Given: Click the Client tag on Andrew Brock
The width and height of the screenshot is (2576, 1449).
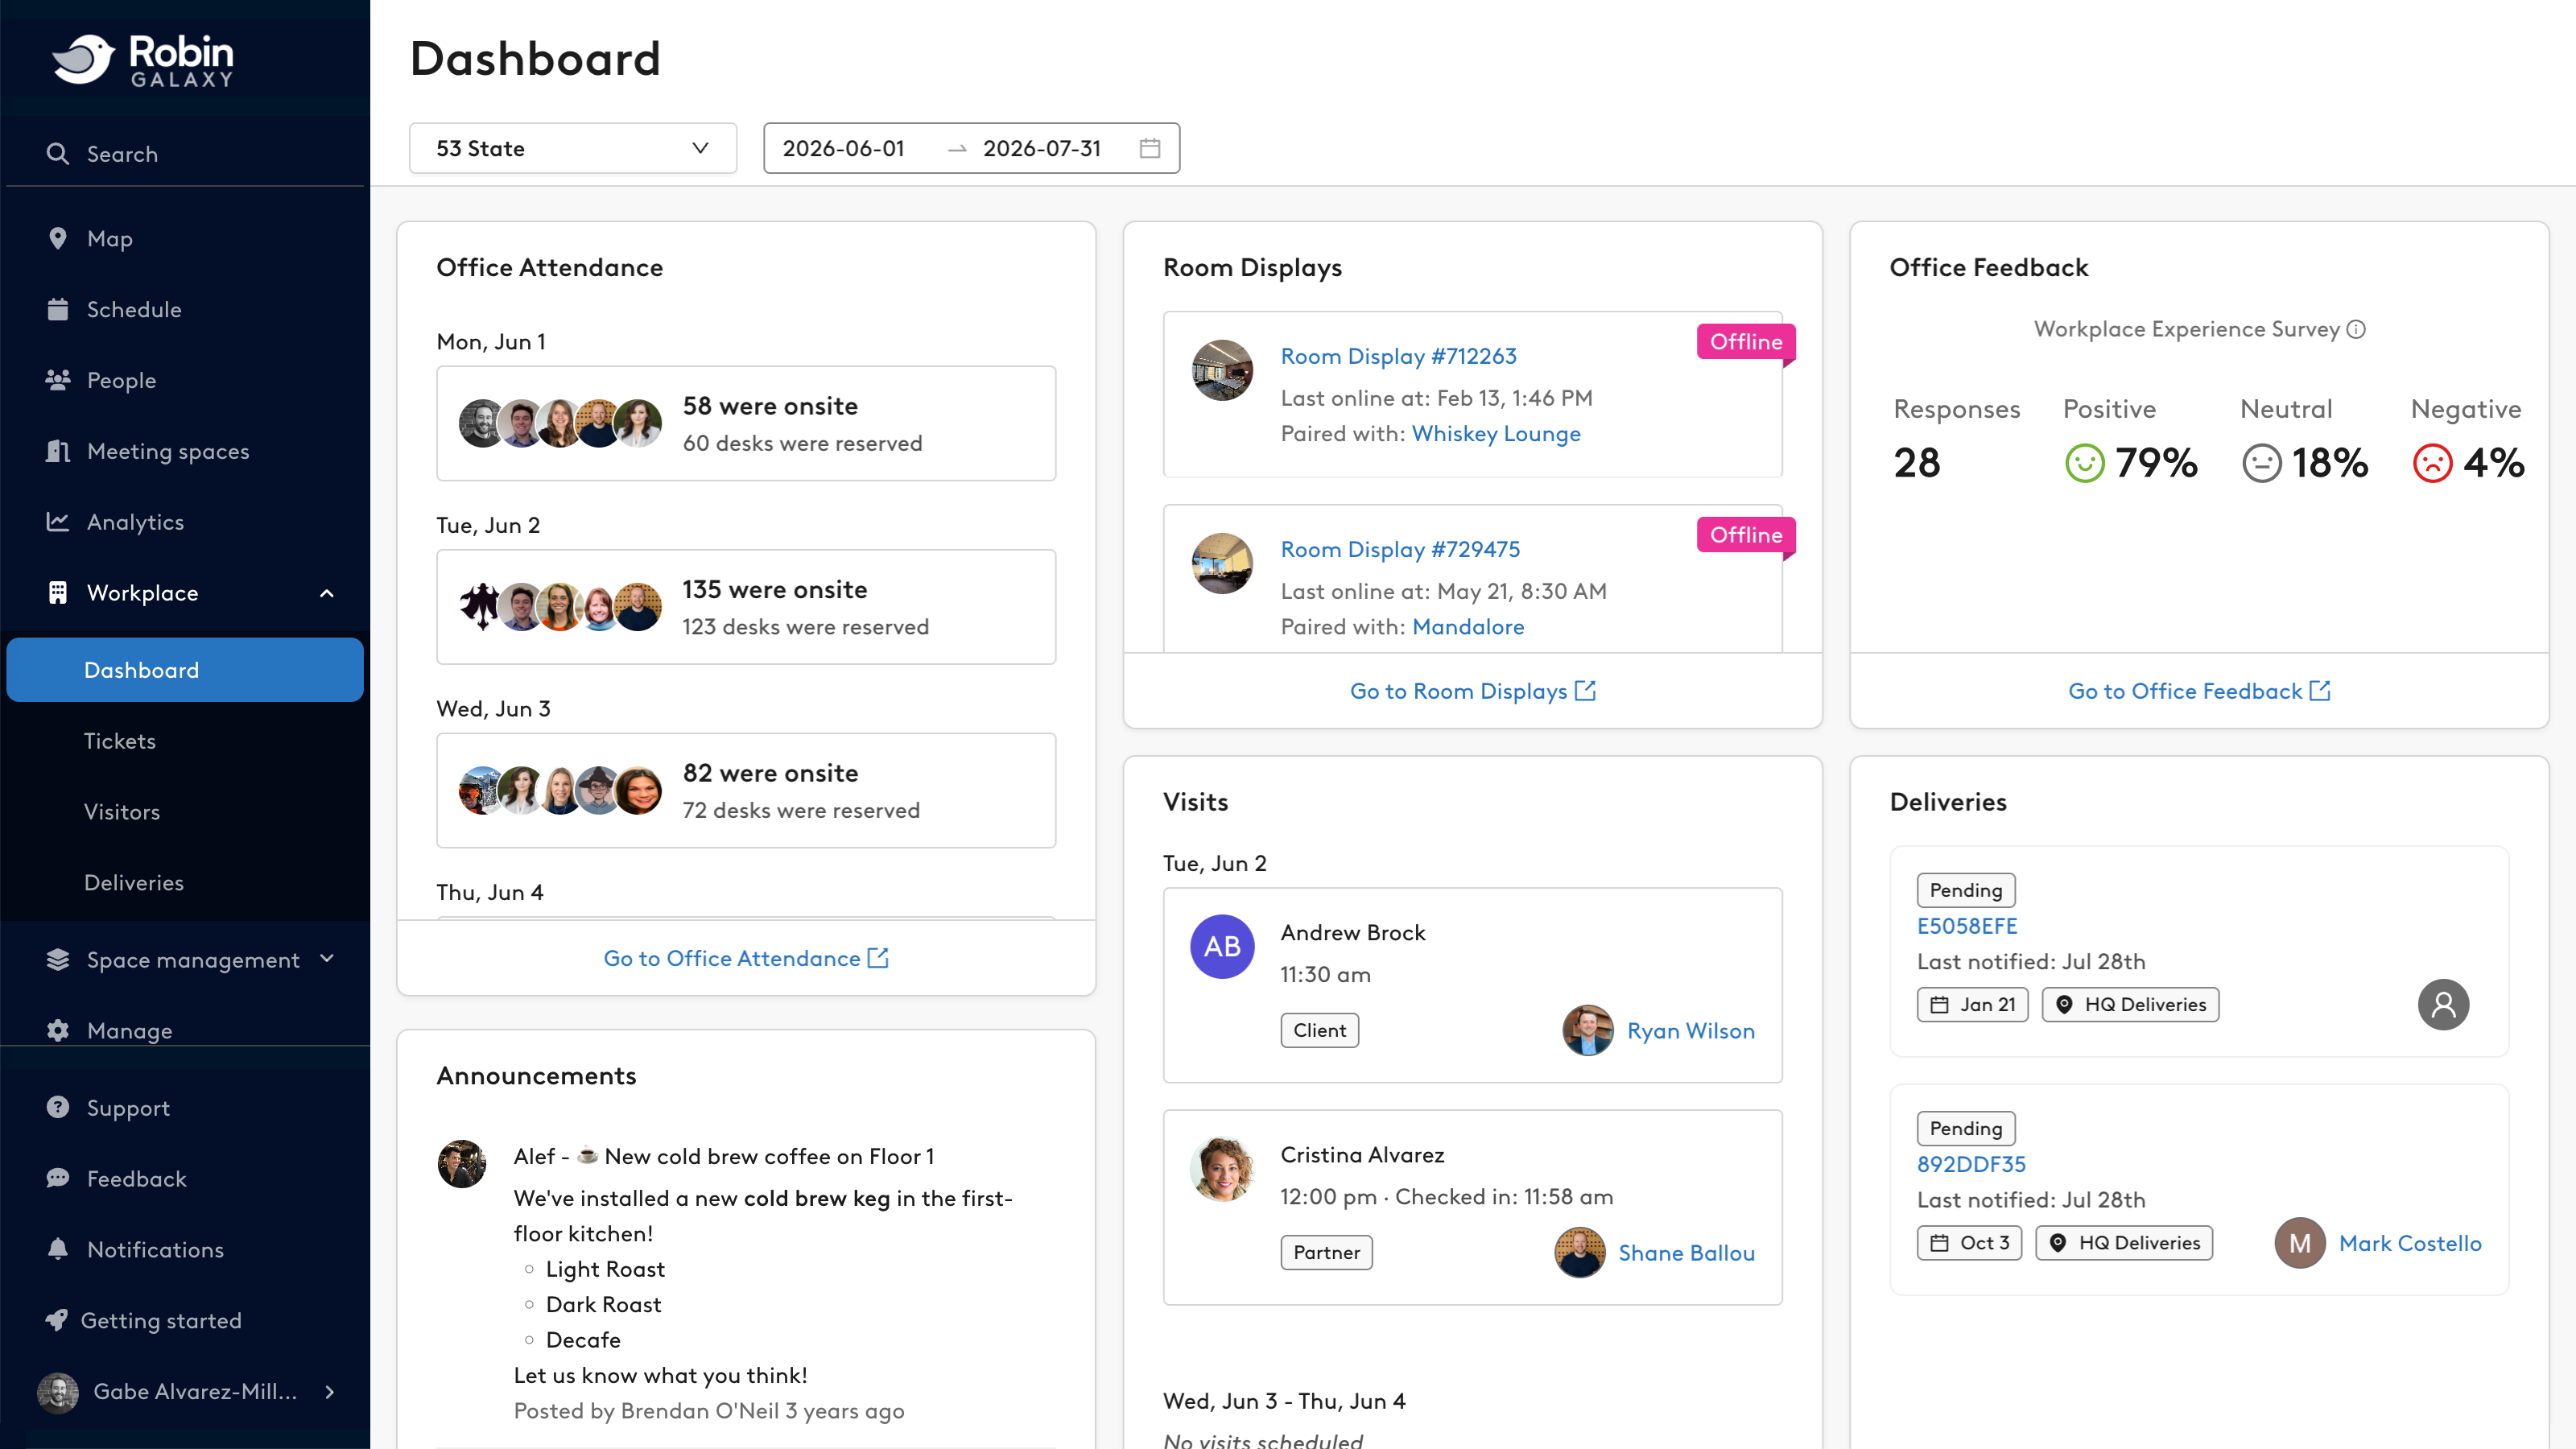Looking at the screenshot, I should (x=1319, y=1030).
